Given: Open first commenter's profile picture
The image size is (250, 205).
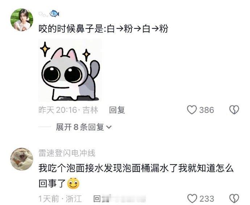Looking at the screenshot, I should coord(22,20).
